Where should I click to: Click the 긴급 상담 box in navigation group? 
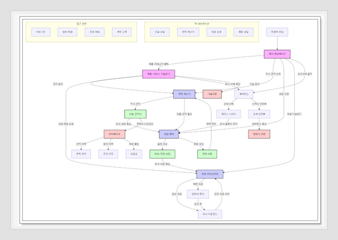tap(160, 32)
